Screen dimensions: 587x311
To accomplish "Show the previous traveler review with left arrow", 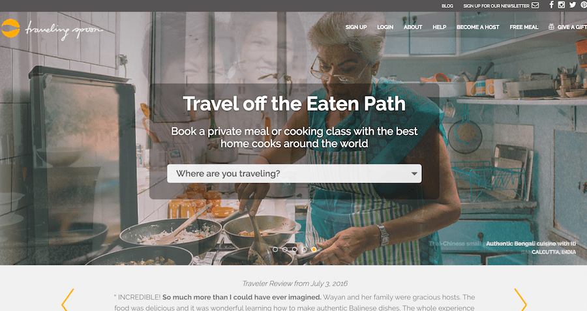I will click(x=68, y=299).
